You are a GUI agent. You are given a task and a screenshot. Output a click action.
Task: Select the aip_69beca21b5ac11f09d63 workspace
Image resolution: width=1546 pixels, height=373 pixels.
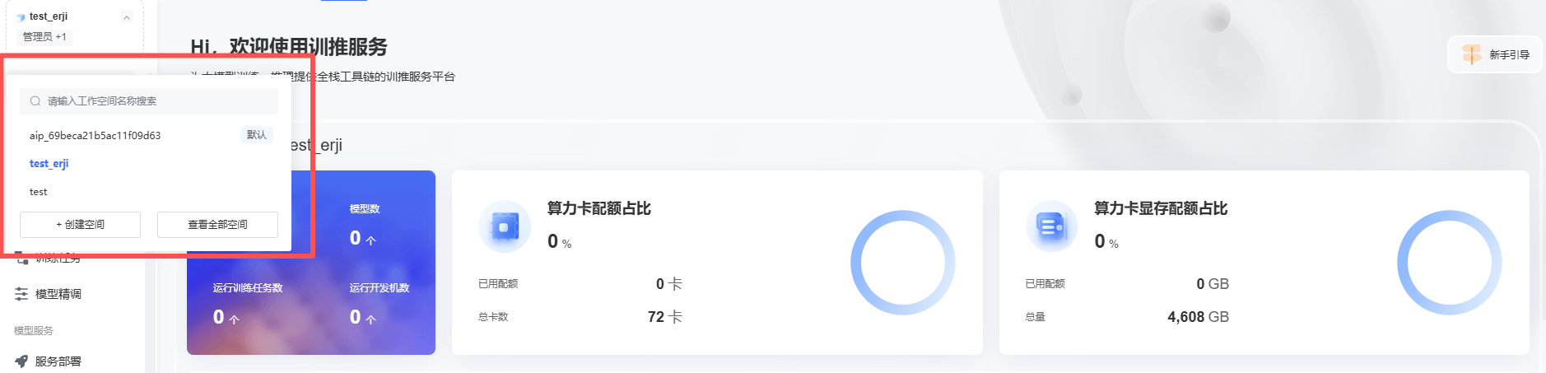pos(95,136)
